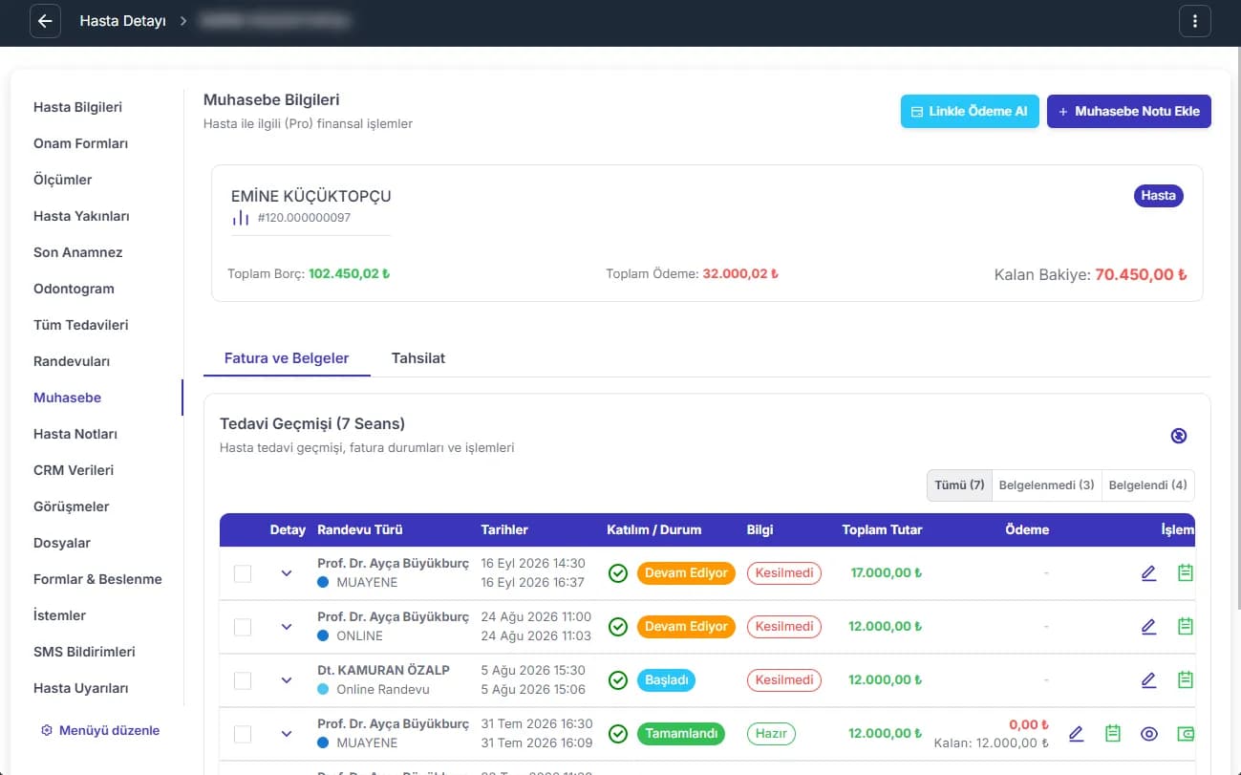Open the three-dot options menu
Image resolution: width=1241 pixels, height=775 pixels.
click(x=1195, y=21)
